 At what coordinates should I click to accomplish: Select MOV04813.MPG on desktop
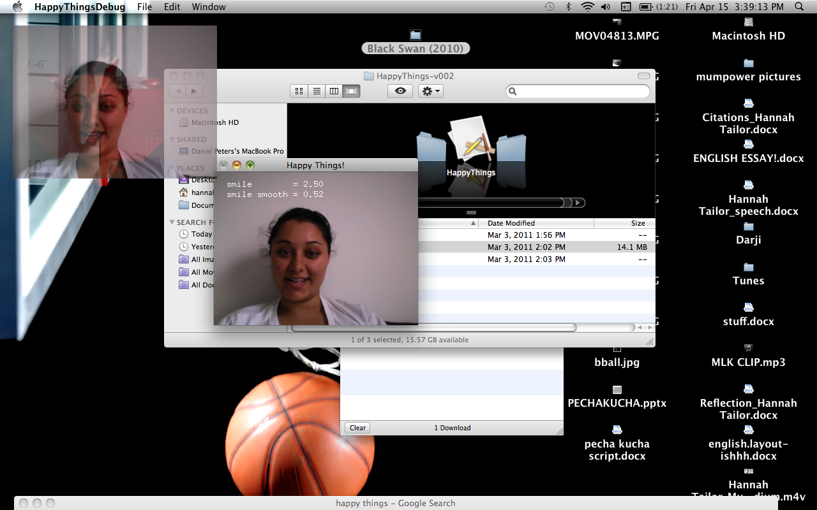(617, 30)
